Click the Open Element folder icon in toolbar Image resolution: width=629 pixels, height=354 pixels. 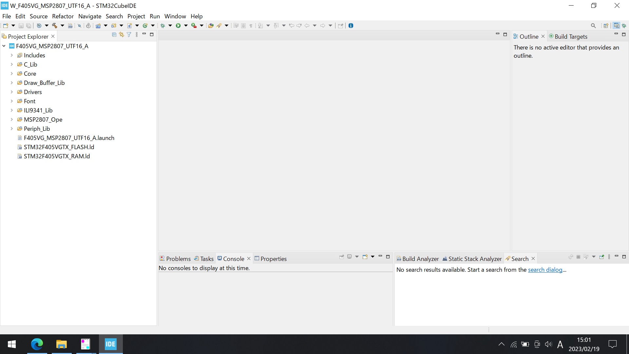pyautogui.click(x=211, y=26)
